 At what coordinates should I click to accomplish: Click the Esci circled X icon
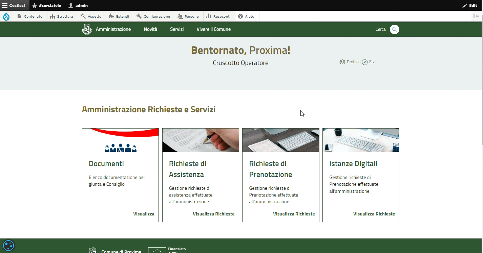365,62
